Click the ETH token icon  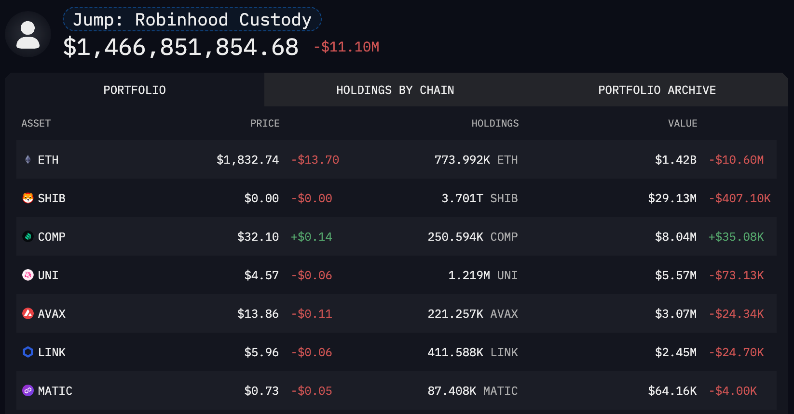coord(28,159)
